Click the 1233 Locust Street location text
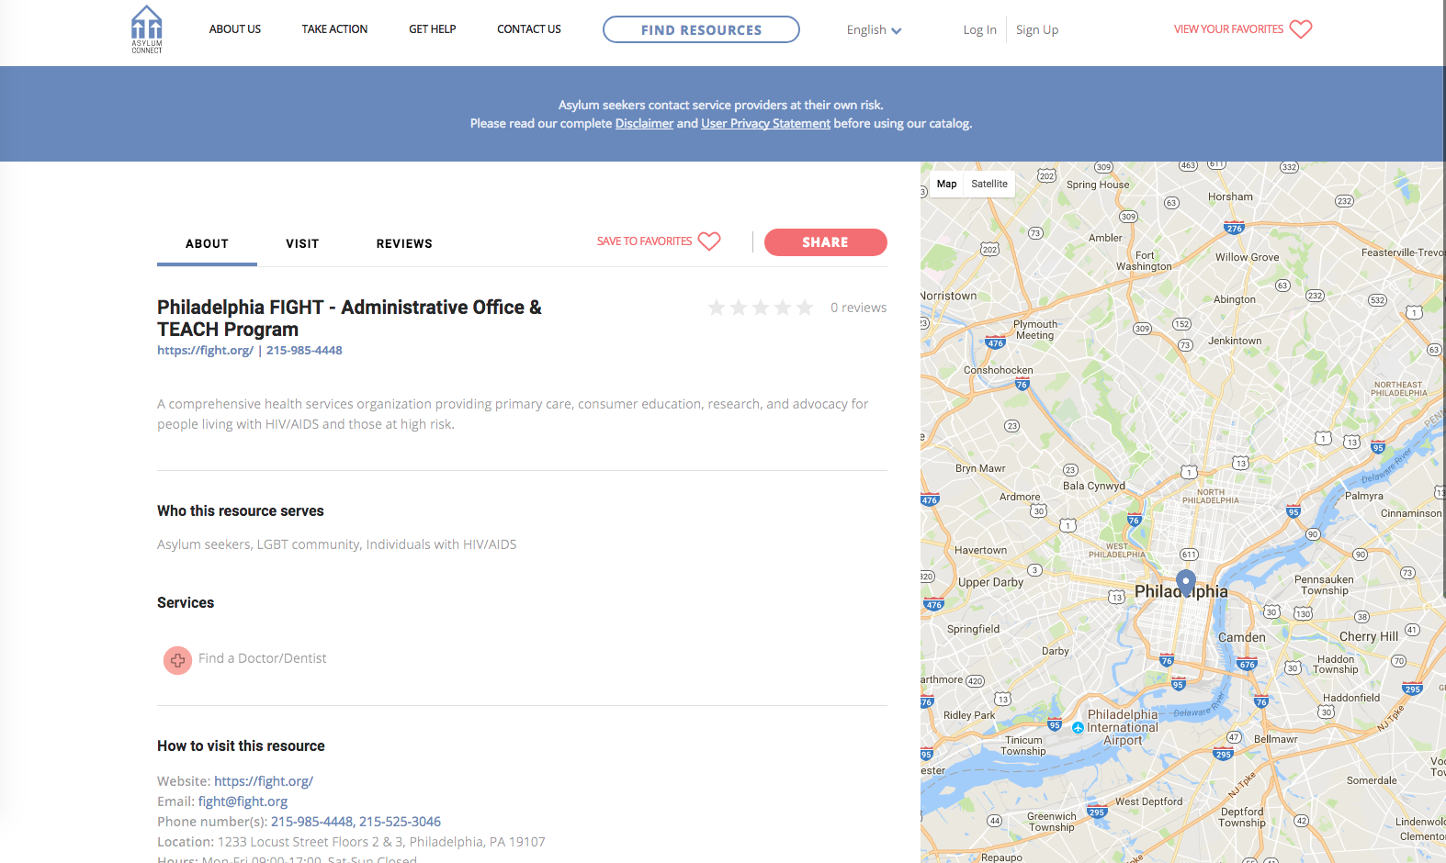This screenshot has height=863, width=1446. [381, 842]
